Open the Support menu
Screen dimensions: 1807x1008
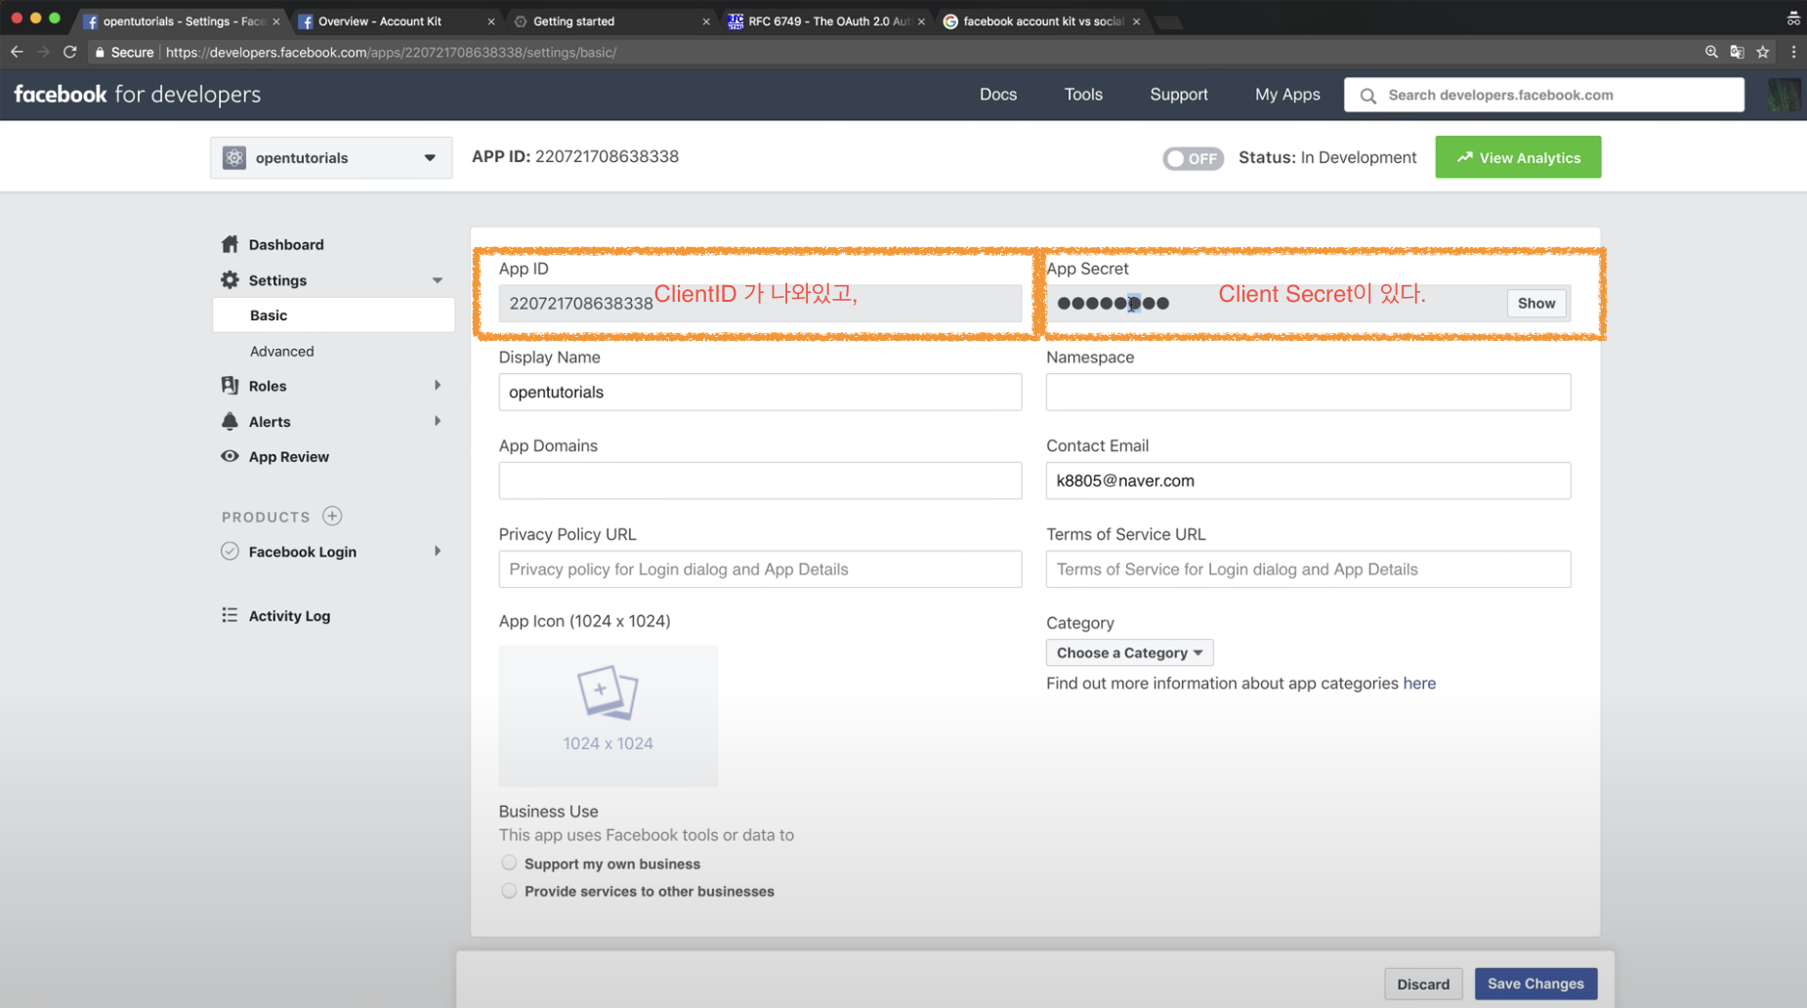coord(1179,95)
